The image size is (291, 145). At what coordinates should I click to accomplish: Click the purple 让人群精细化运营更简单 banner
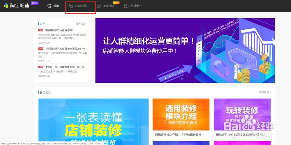[x=185, y=50]
